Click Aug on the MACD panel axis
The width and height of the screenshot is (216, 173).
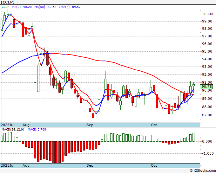coord(26,165)
